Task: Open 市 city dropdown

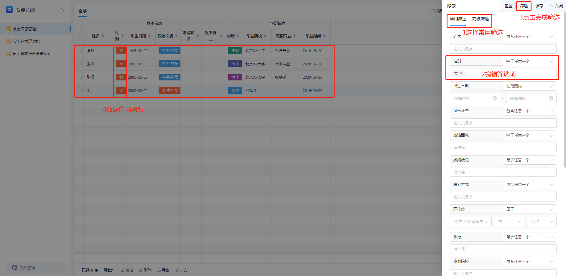Action: click(x=509, y=222)
